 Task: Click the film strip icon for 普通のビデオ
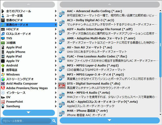[3, 20]
